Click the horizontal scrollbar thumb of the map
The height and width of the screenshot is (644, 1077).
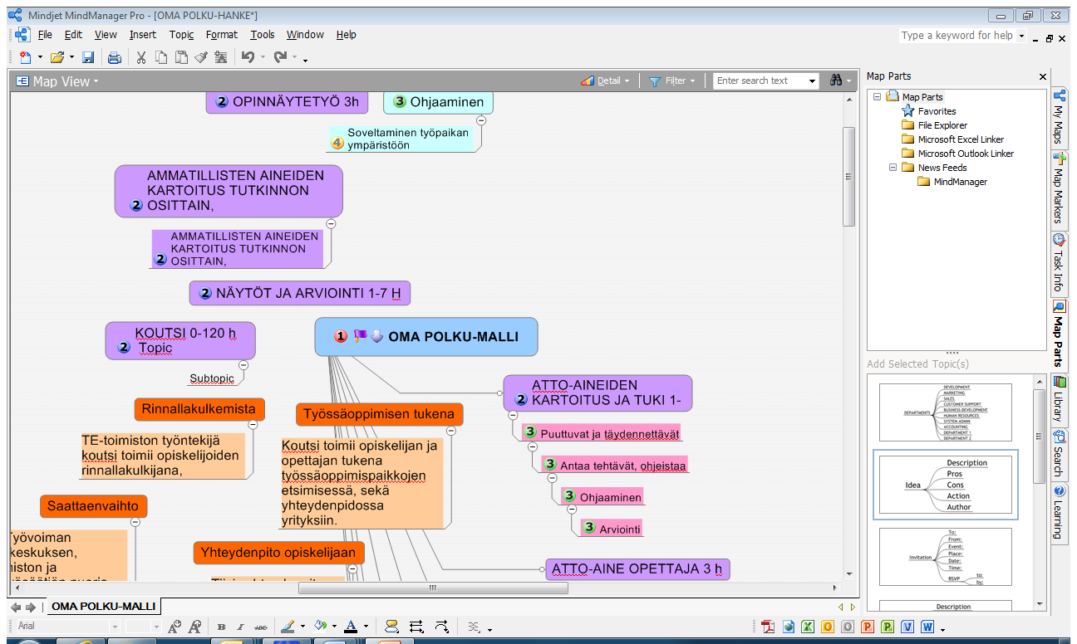pyautogui.click(x=433, y=588)
